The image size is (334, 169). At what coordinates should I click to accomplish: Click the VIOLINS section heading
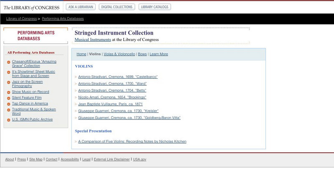pos(84,66)
